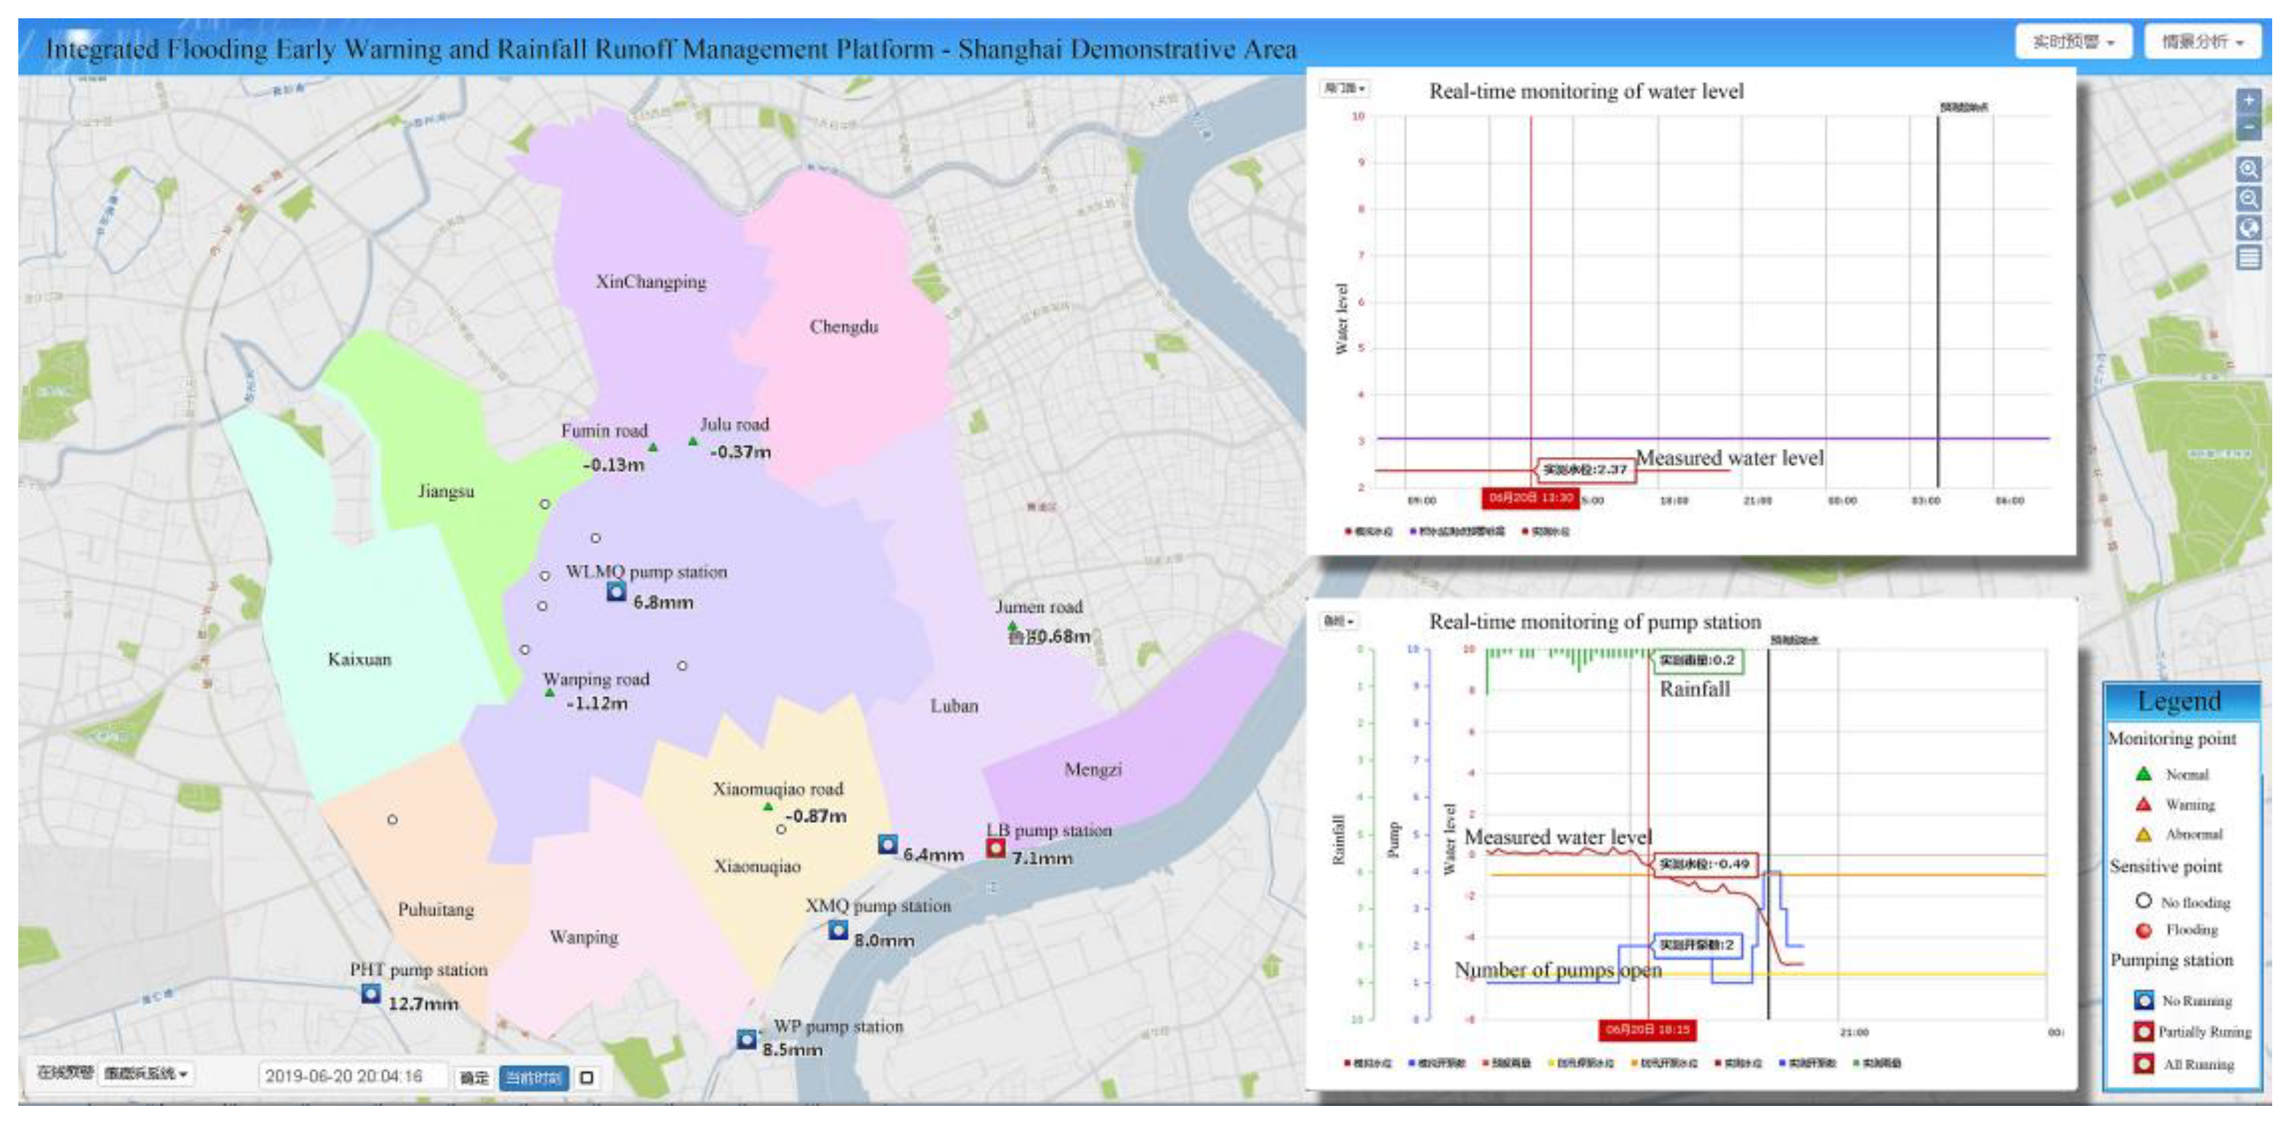
Task: Click the Wanping road monitoring point triangle
Action: click(549, 693)
